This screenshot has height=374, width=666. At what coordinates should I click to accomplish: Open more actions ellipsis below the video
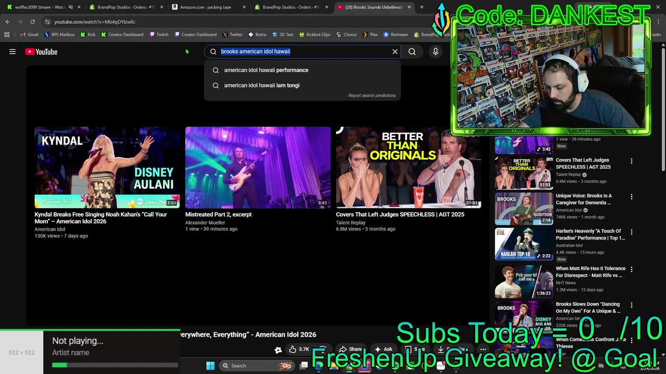pyautogui.click(x=483, y=349)
